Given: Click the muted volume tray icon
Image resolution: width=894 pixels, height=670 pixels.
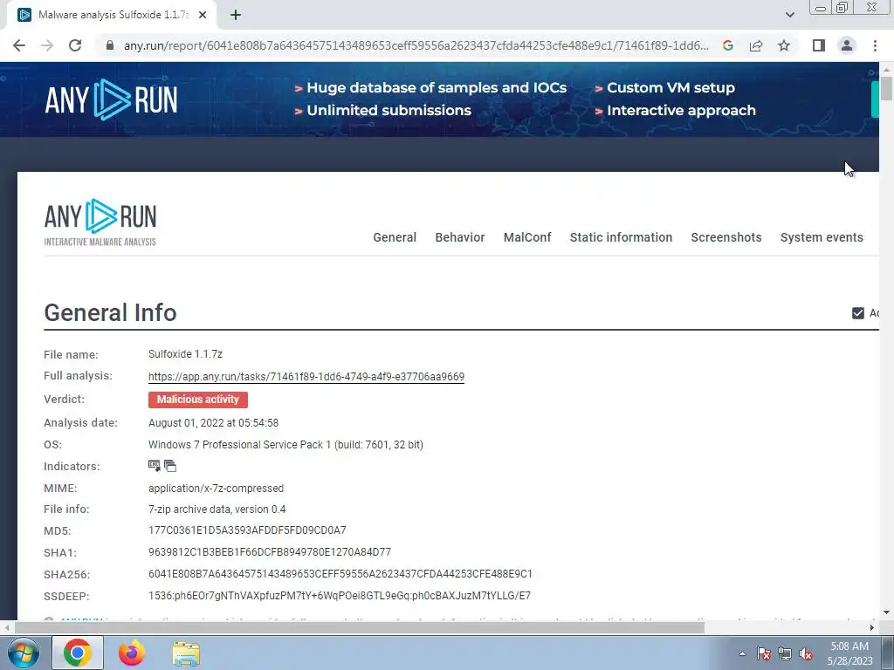Looking at the screenshot, I should [x=806, y=653].
